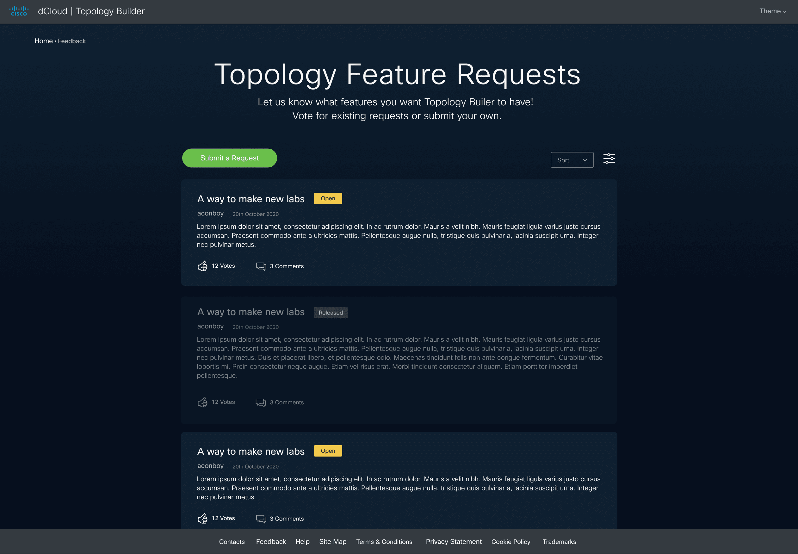Click thumbs-up icon on the Released request
The image size is (798, 554).
tap(202, 402)
